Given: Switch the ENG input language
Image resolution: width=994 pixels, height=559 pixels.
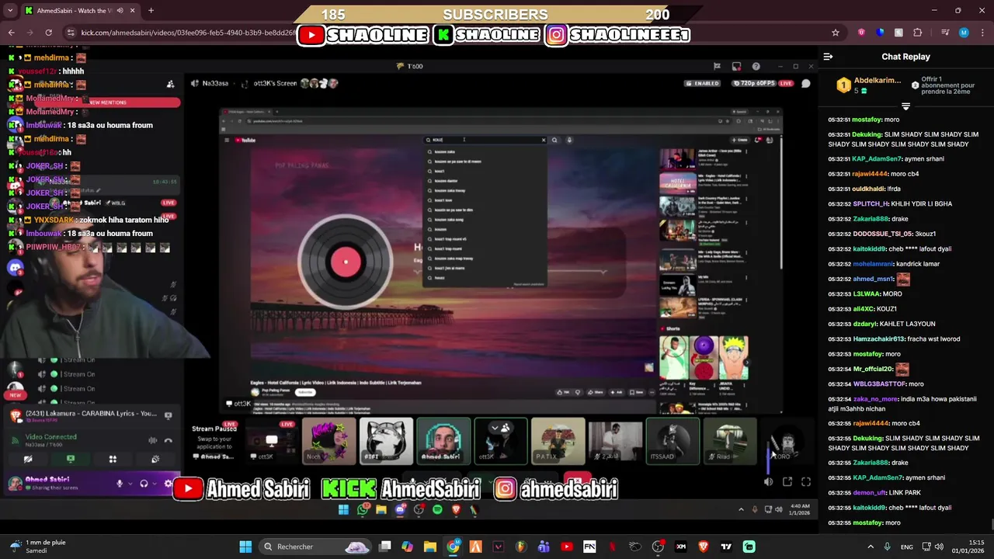Looking at the screenshot, I should (907, 547).
